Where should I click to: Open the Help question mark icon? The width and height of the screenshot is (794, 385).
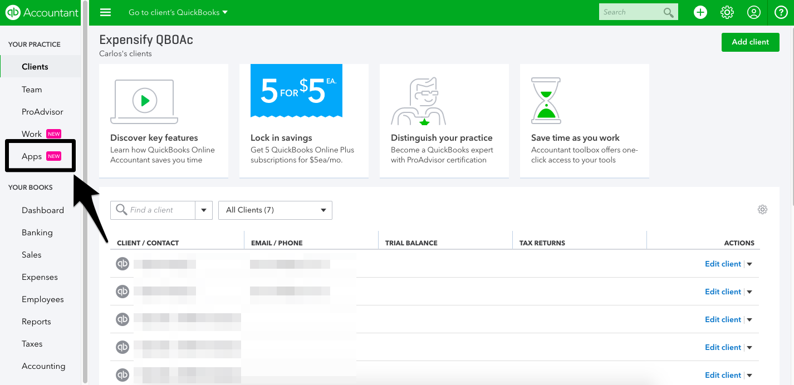click(781, 12)
